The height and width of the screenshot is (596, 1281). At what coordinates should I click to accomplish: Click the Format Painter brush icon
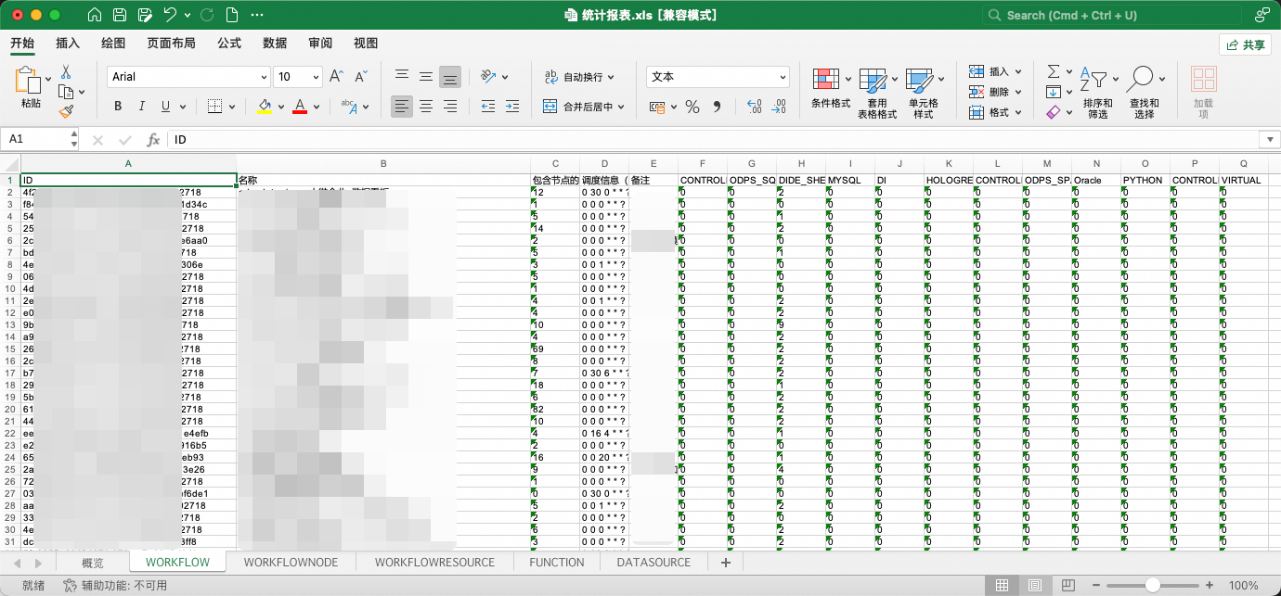click(x=66, y=111)
